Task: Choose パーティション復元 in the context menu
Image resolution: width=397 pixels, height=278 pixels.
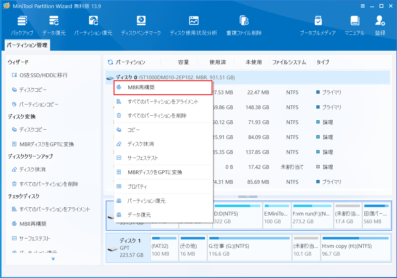Action: (x=163, y=201)
